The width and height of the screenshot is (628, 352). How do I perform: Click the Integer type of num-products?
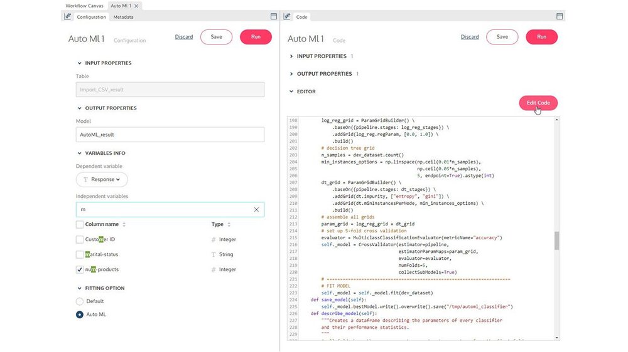click(x=227, y=269)
